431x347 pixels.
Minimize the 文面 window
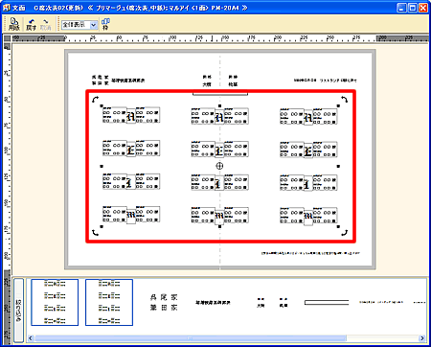[401, 8]
